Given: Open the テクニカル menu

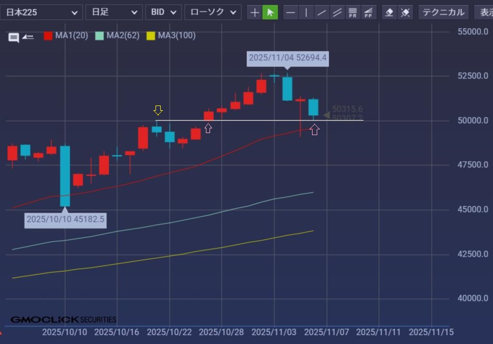Looking at the screenshot, I should (x=443, y=12).
